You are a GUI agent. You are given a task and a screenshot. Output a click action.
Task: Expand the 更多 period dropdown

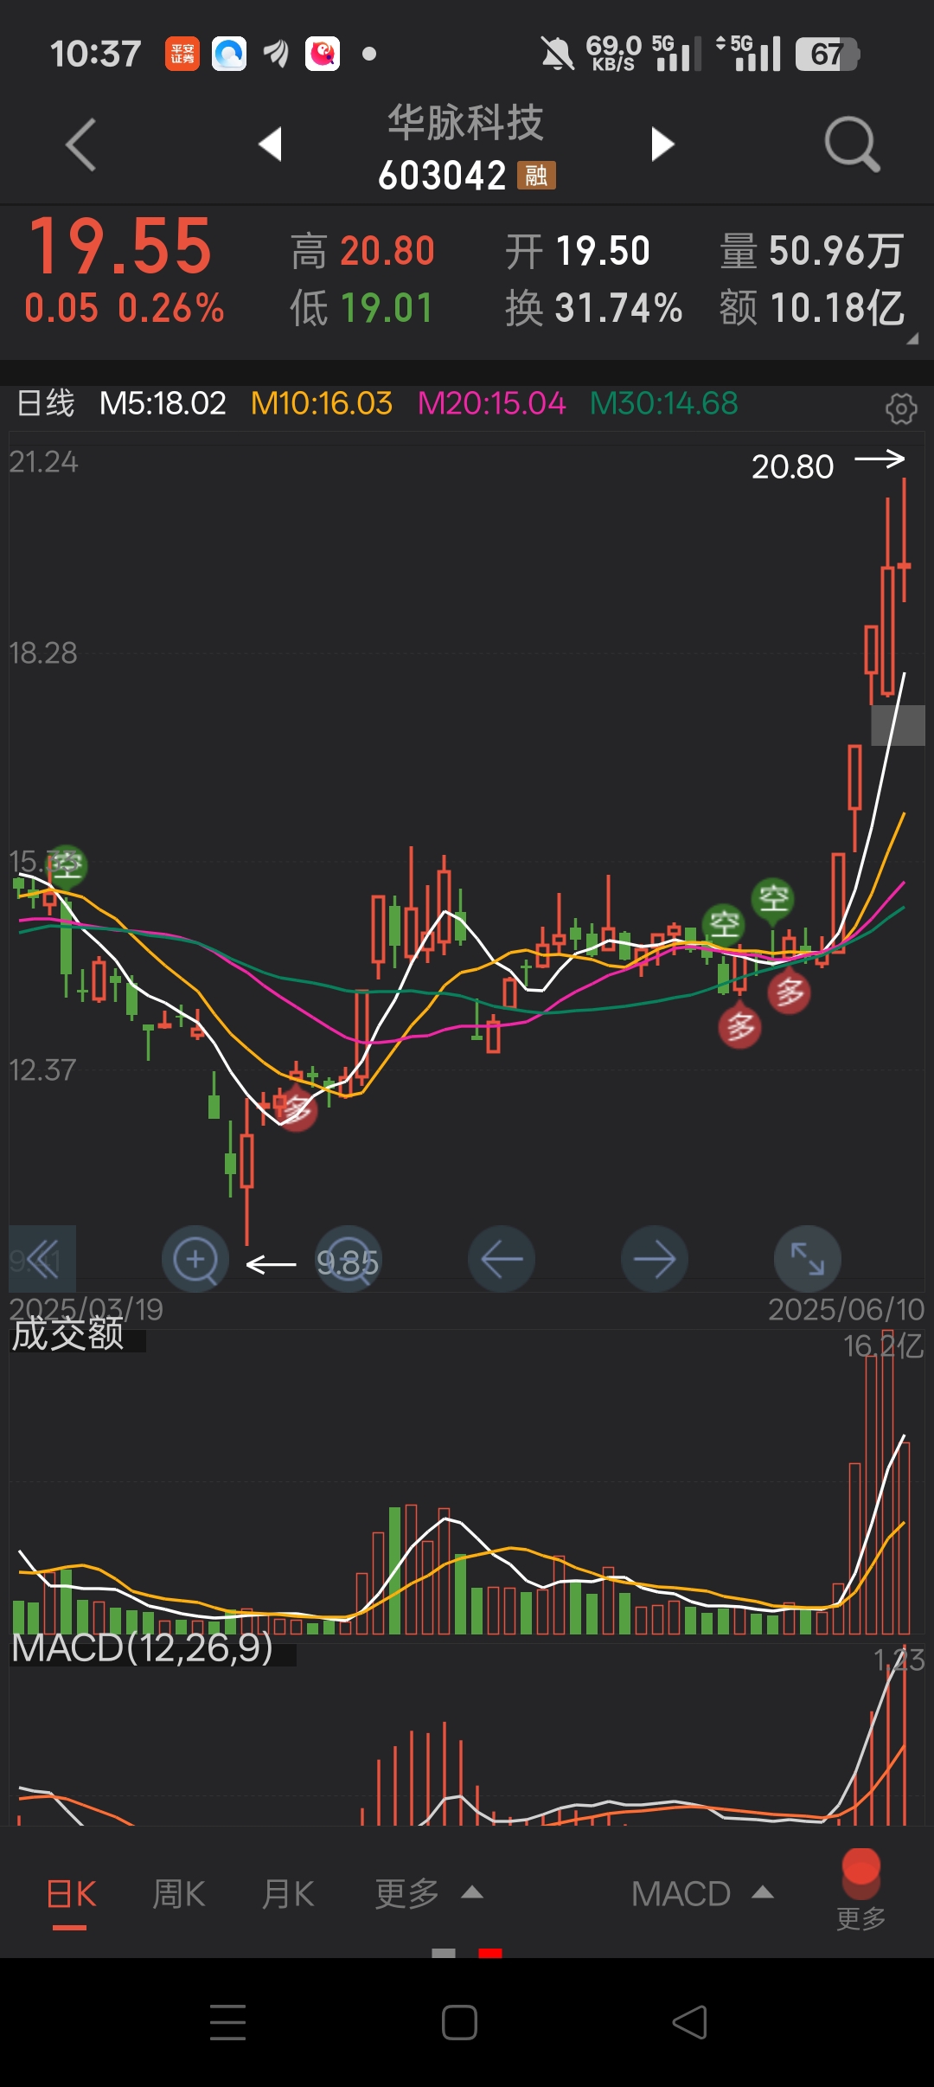pyautogui.click(x=428, y=1893)
